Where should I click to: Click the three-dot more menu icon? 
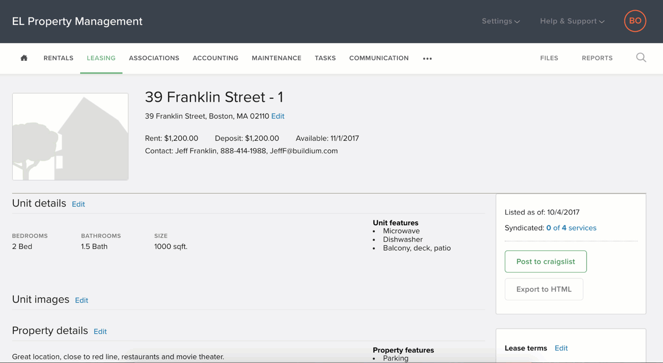coord(427,58)
